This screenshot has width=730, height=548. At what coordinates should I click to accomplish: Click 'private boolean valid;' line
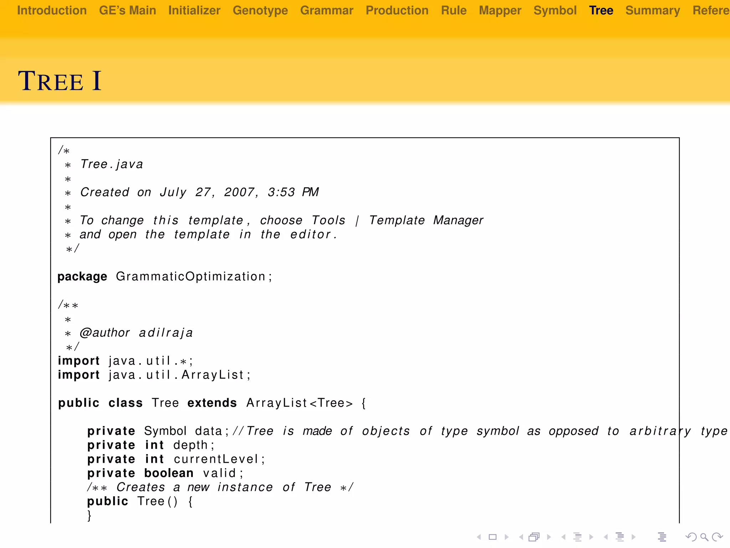click(x=165, y=473)
